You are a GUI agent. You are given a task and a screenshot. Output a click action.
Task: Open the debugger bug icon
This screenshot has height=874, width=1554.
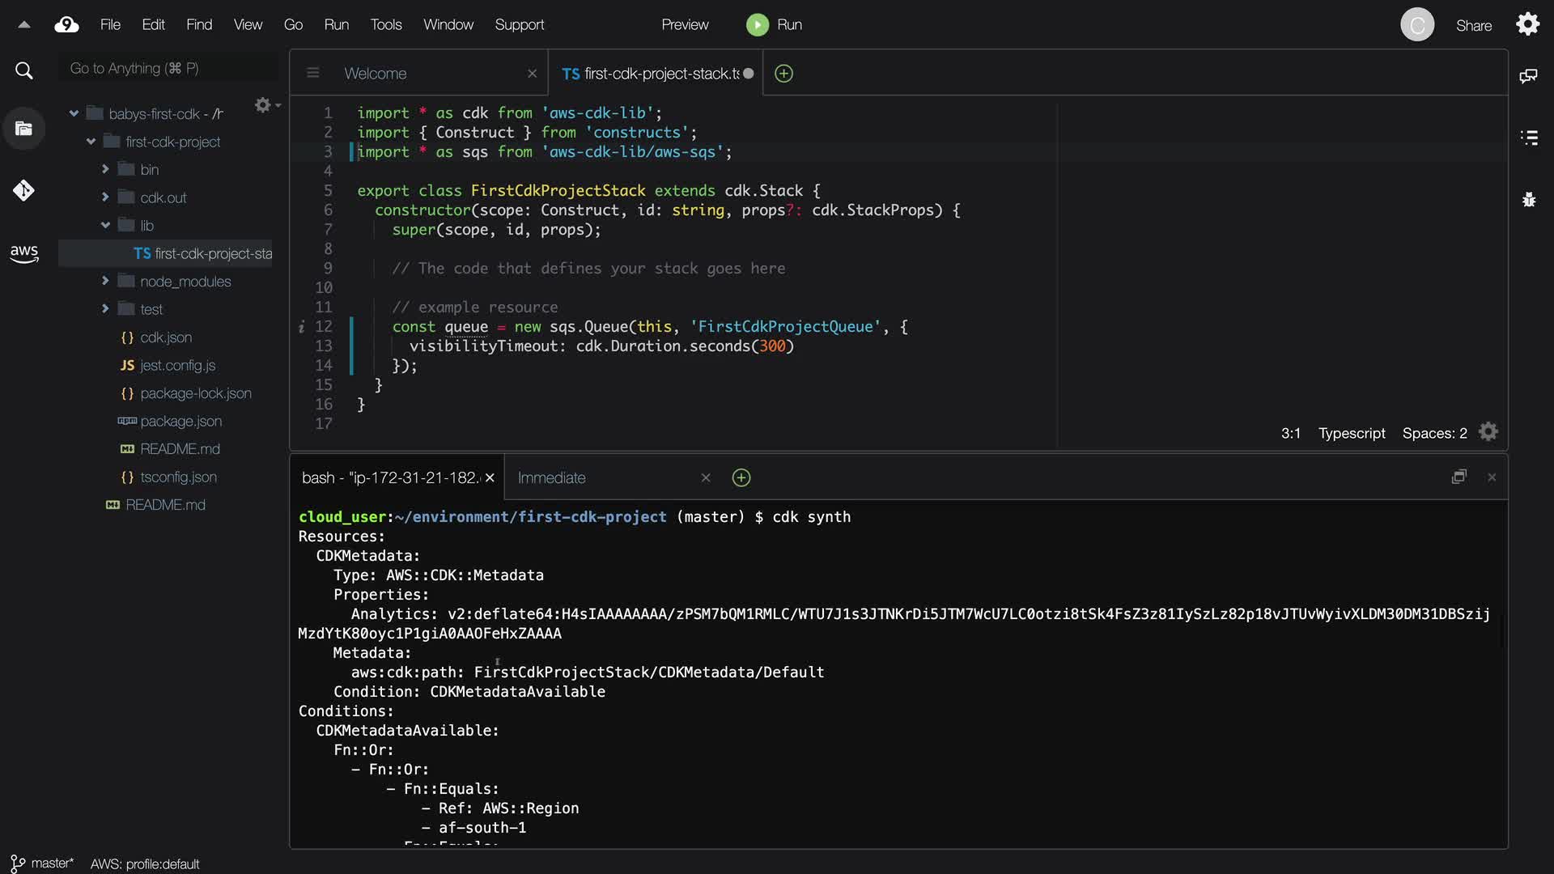coord(1528,199)
